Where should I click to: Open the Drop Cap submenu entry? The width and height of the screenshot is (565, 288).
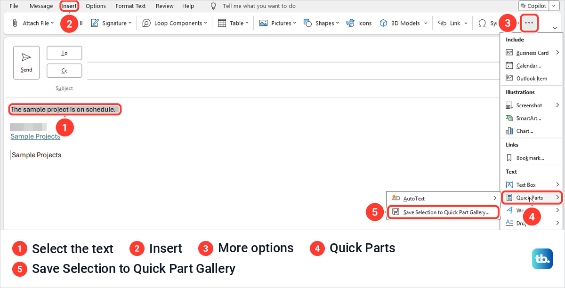pyautogui.click(x=532, y=223)
